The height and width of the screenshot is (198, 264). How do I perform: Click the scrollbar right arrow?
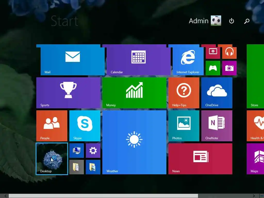(x=254, y=196)
